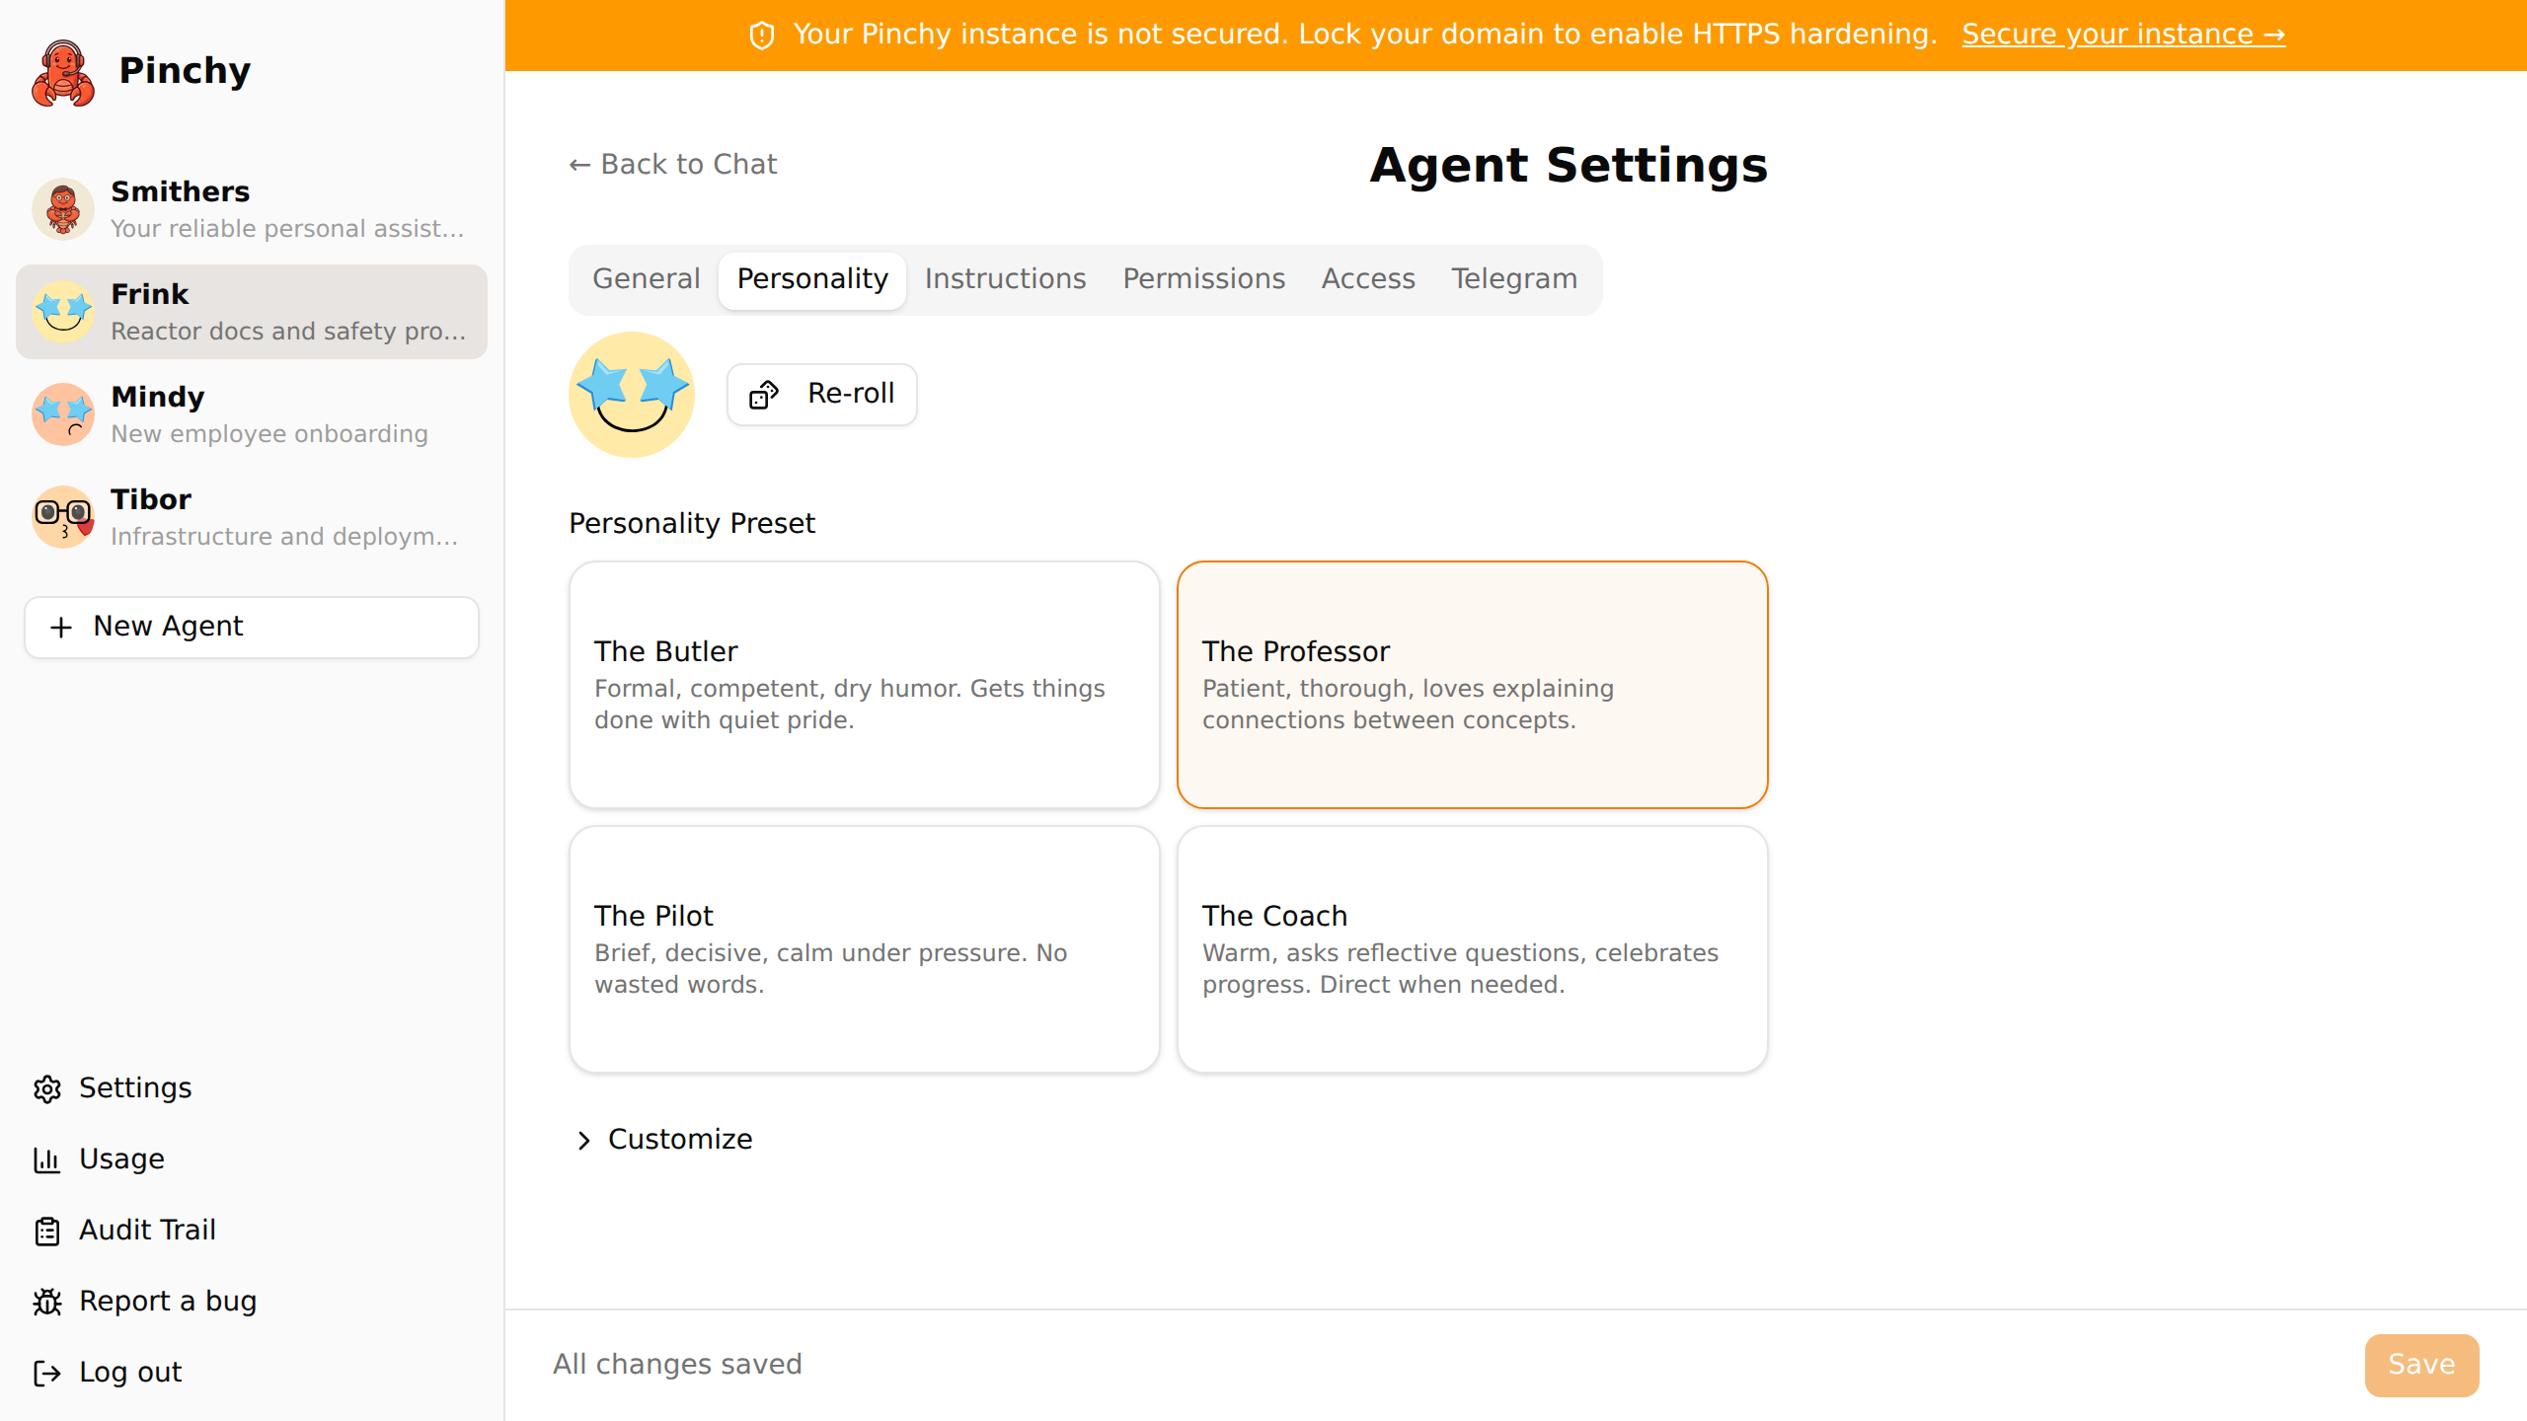Switch to the General tab
The width and height of the screenshot is (2527, 1421).
pos(647,279)
